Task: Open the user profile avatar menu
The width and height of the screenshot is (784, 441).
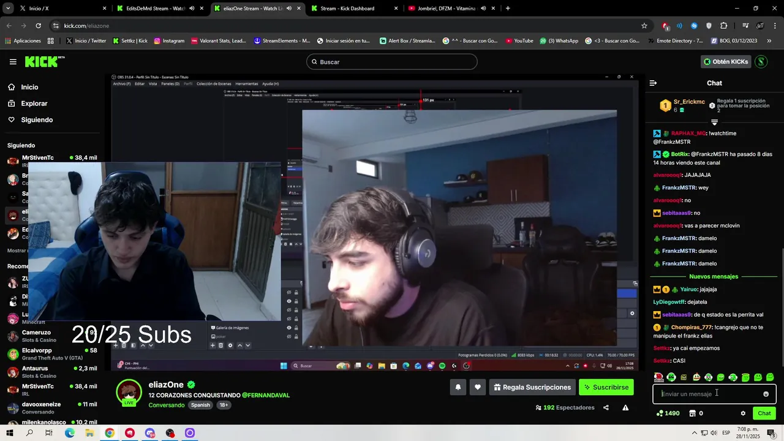Action: point(761,62)
